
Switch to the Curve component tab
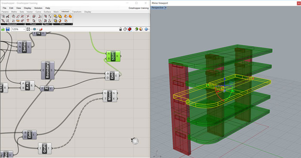(38, 12)
